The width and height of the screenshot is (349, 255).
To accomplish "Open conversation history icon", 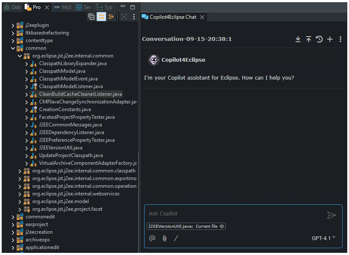I will click(x=319, y=39).
